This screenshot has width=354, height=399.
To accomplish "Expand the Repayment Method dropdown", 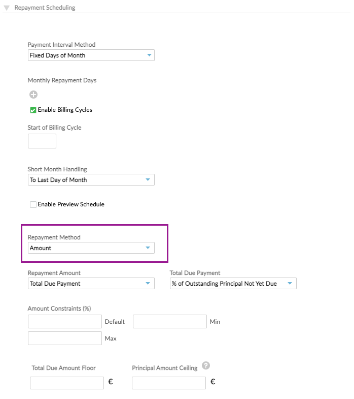I will coord(91,248).
